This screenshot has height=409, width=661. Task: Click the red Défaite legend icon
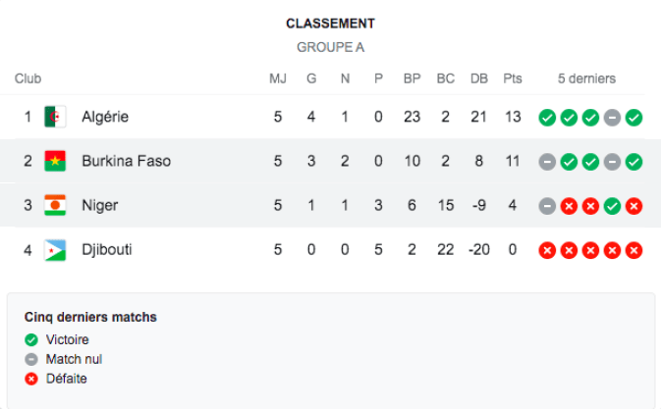[x=31, y=379]
